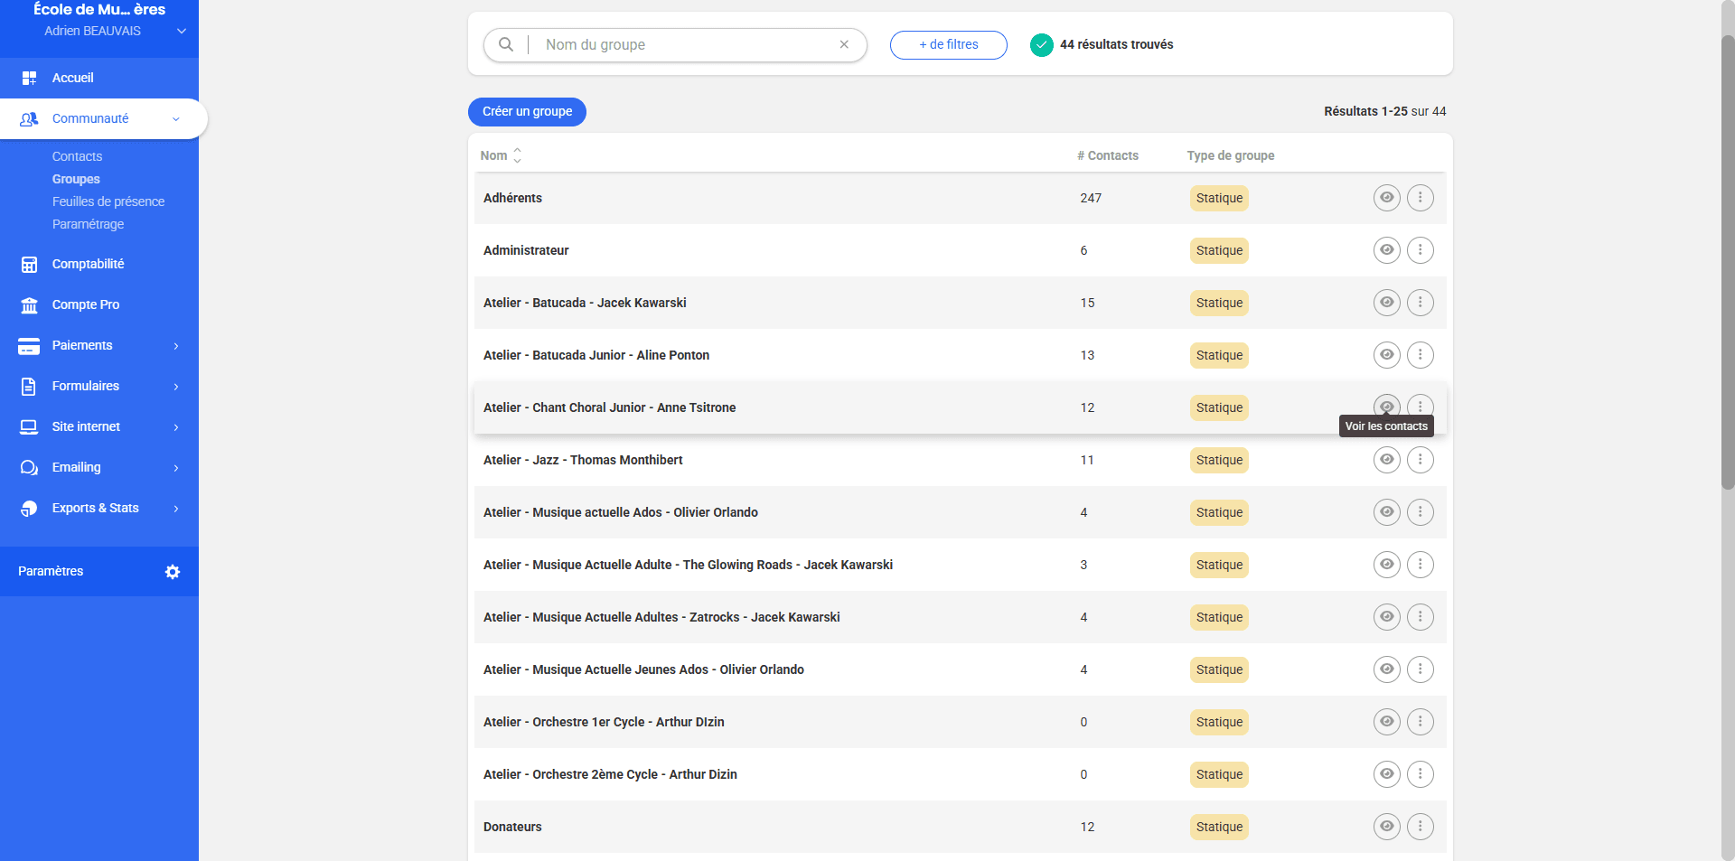Expand the Paiements submenu chevron
The image size is (1735, 861).
(x=176, y=346)
